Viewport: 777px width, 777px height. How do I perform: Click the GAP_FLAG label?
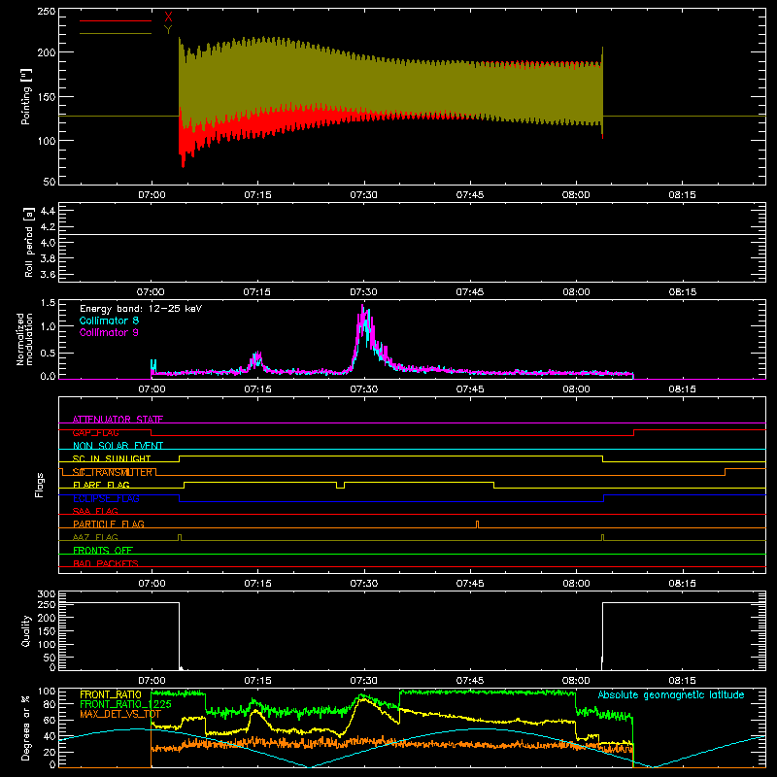(x=95, y=432)
